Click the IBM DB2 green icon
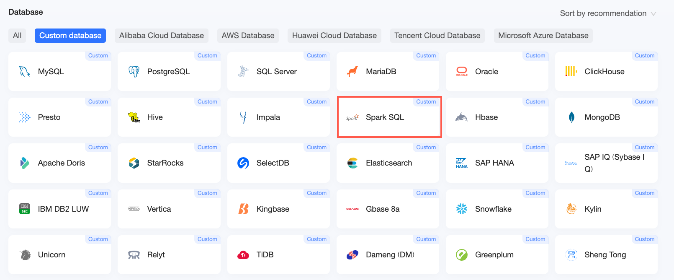This screenshot has height=280, width=674. 25,209
